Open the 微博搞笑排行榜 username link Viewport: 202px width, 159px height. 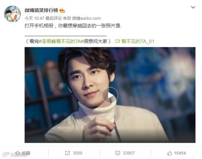(x=41, y=10)
